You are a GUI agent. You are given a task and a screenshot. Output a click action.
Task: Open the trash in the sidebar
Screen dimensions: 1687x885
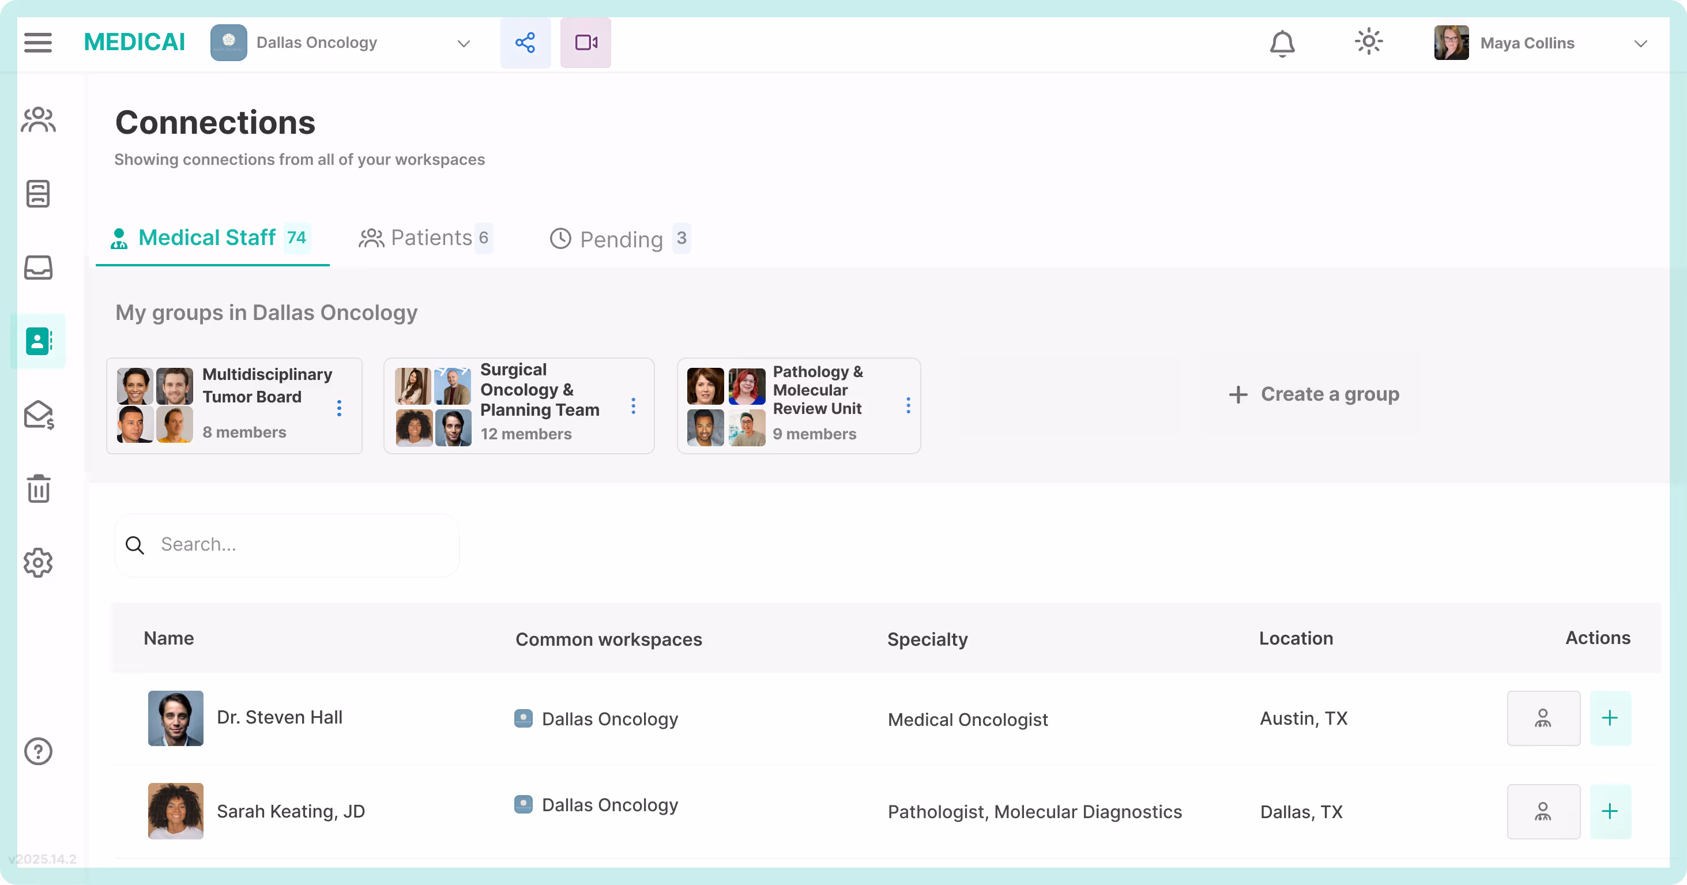tap(39, 489)
